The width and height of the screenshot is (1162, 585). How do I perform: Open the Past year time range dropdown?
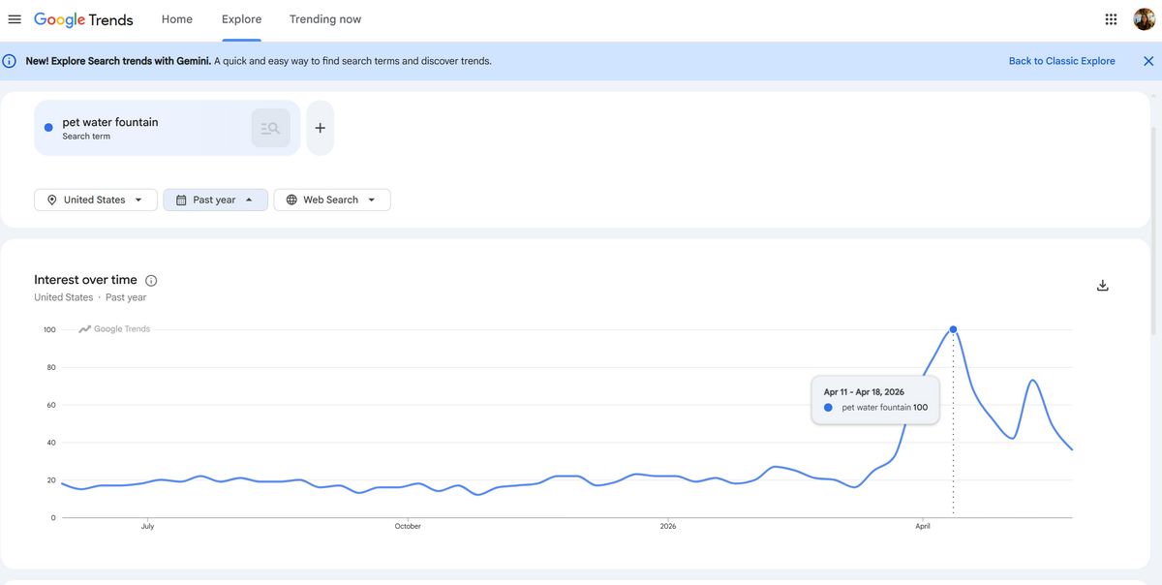pyautogui.click(x=215, y=200)
